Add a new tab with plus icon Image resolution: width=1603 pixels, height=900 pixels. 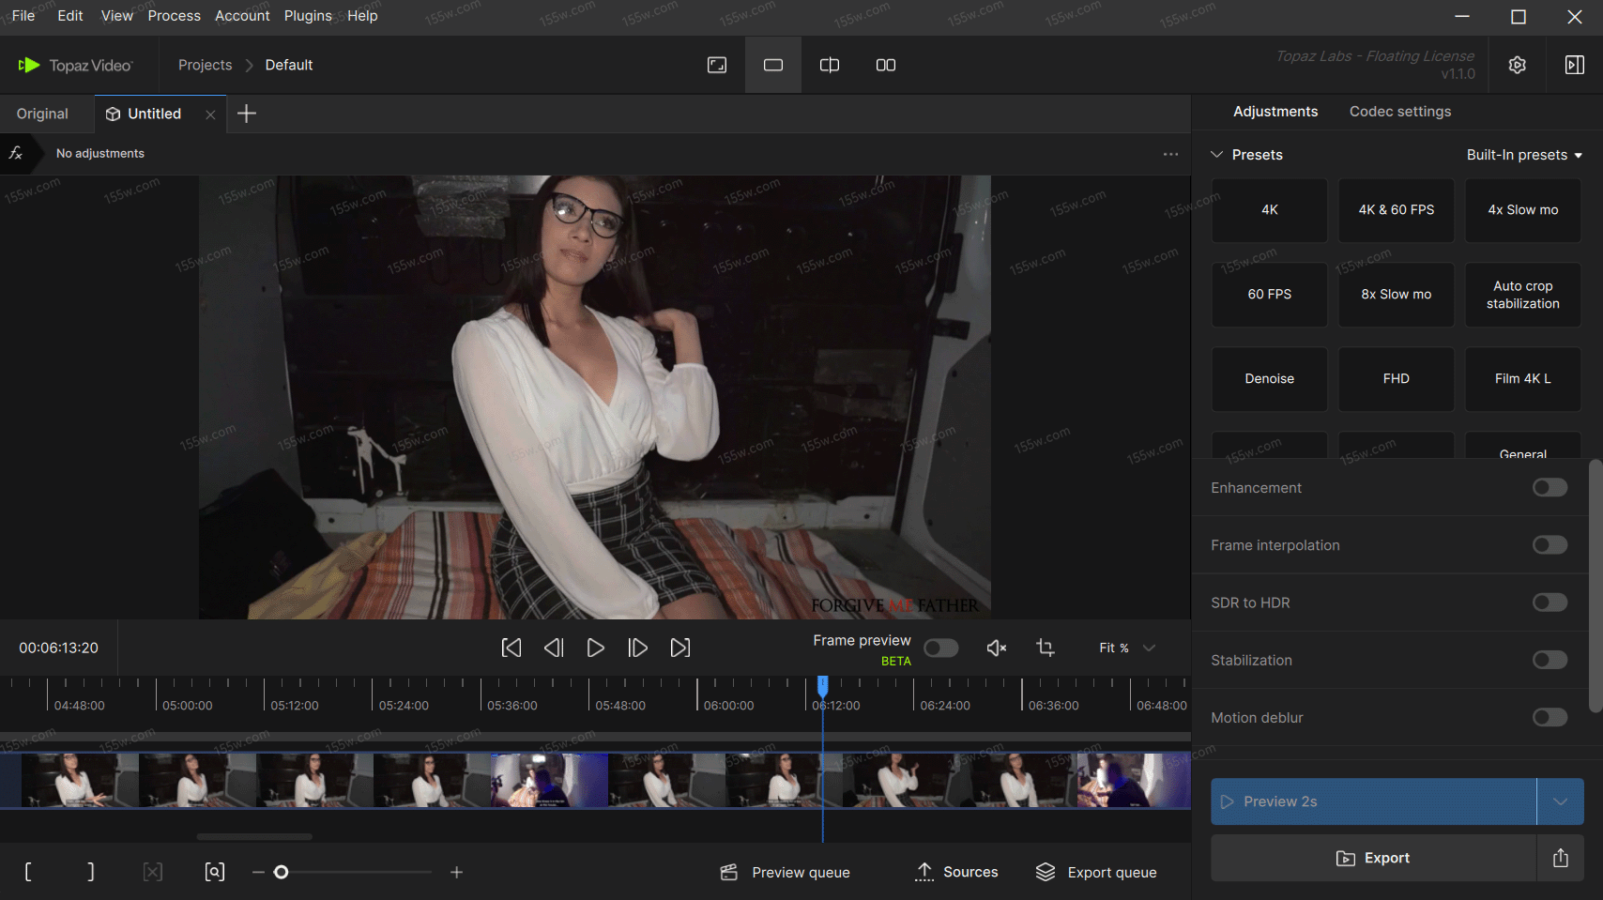pyautogui.click(x=247, y=114)
